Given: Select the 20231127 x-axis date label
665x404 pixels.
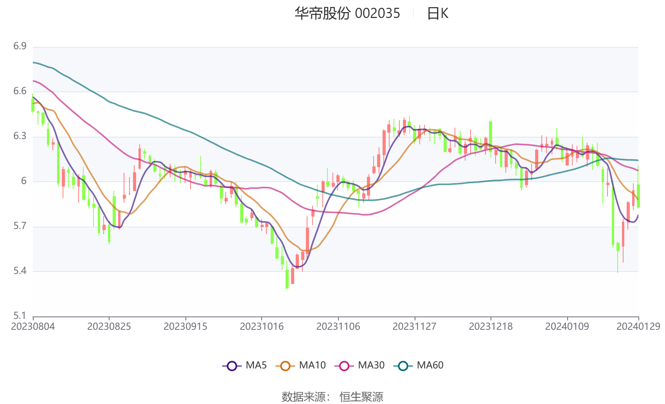Looking at the screenshot, I should (x=414, y=327).
